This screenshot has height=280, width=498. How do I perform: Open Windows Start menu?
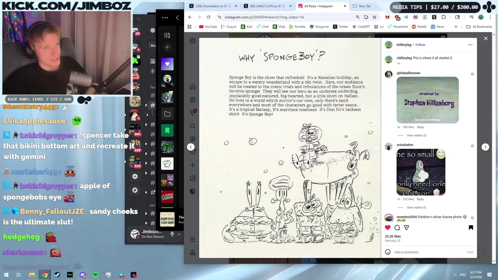point(6,275)
